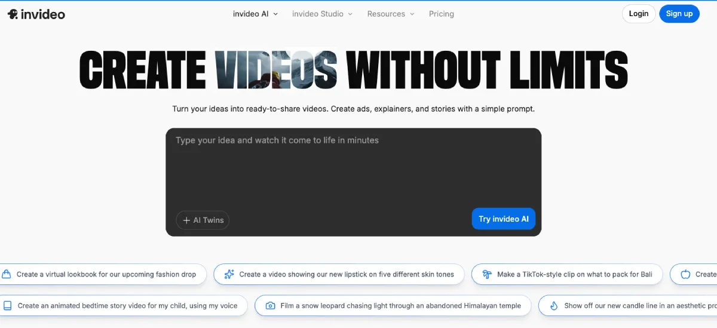Click the invideo logo icon
This screenshot has width=717, height=328.
coord(13,14)
